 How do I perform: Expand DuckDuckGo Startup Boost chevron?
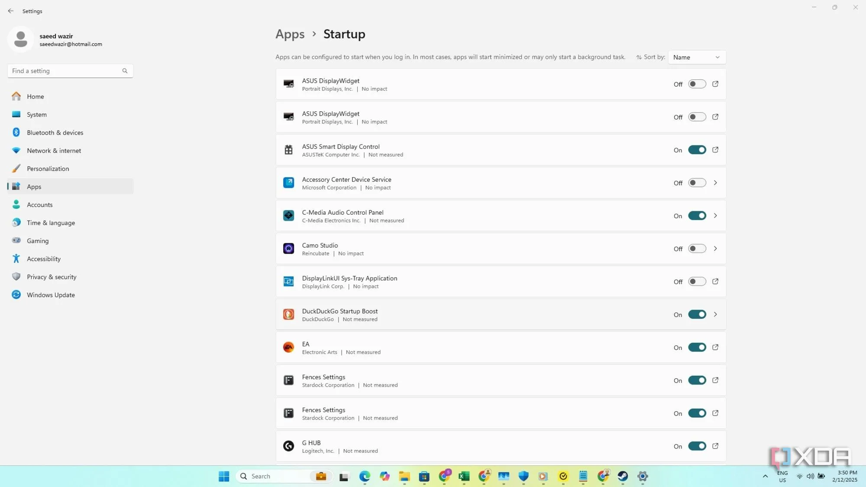click(715, 314)
